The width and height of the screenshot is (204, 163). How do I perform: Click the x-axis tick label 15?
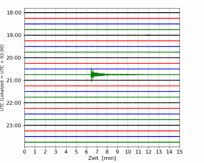pyautogui.click(x=180, y=152)
